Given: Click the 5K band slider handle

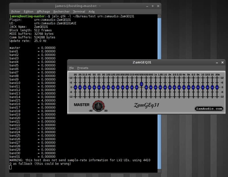Looking at the screenshot, I should [x=189, y=87].
